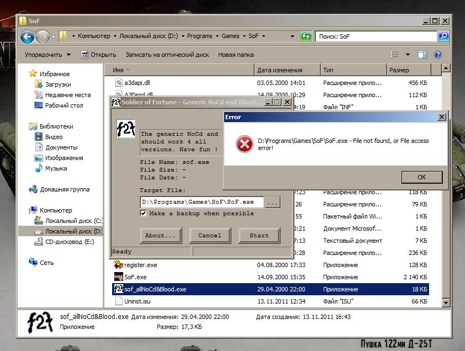
Task: Select 'Компьютер' in the address bar
Action: [94, 36]
